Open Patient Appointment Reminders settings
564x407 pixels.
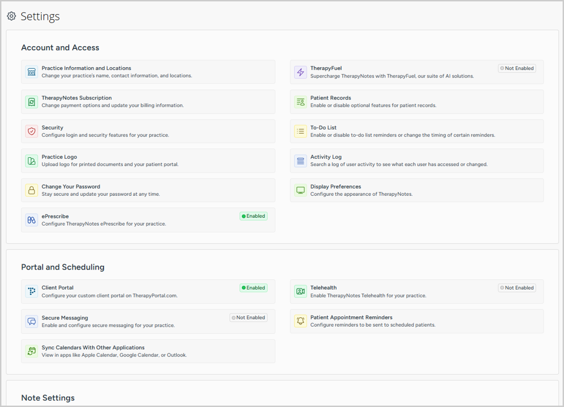click(x=416, y=321)
